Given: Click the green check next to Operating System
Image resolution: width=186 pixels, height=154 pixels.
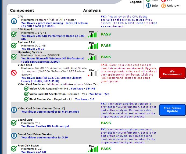Looking at the screenshot, I should (14, 57).
